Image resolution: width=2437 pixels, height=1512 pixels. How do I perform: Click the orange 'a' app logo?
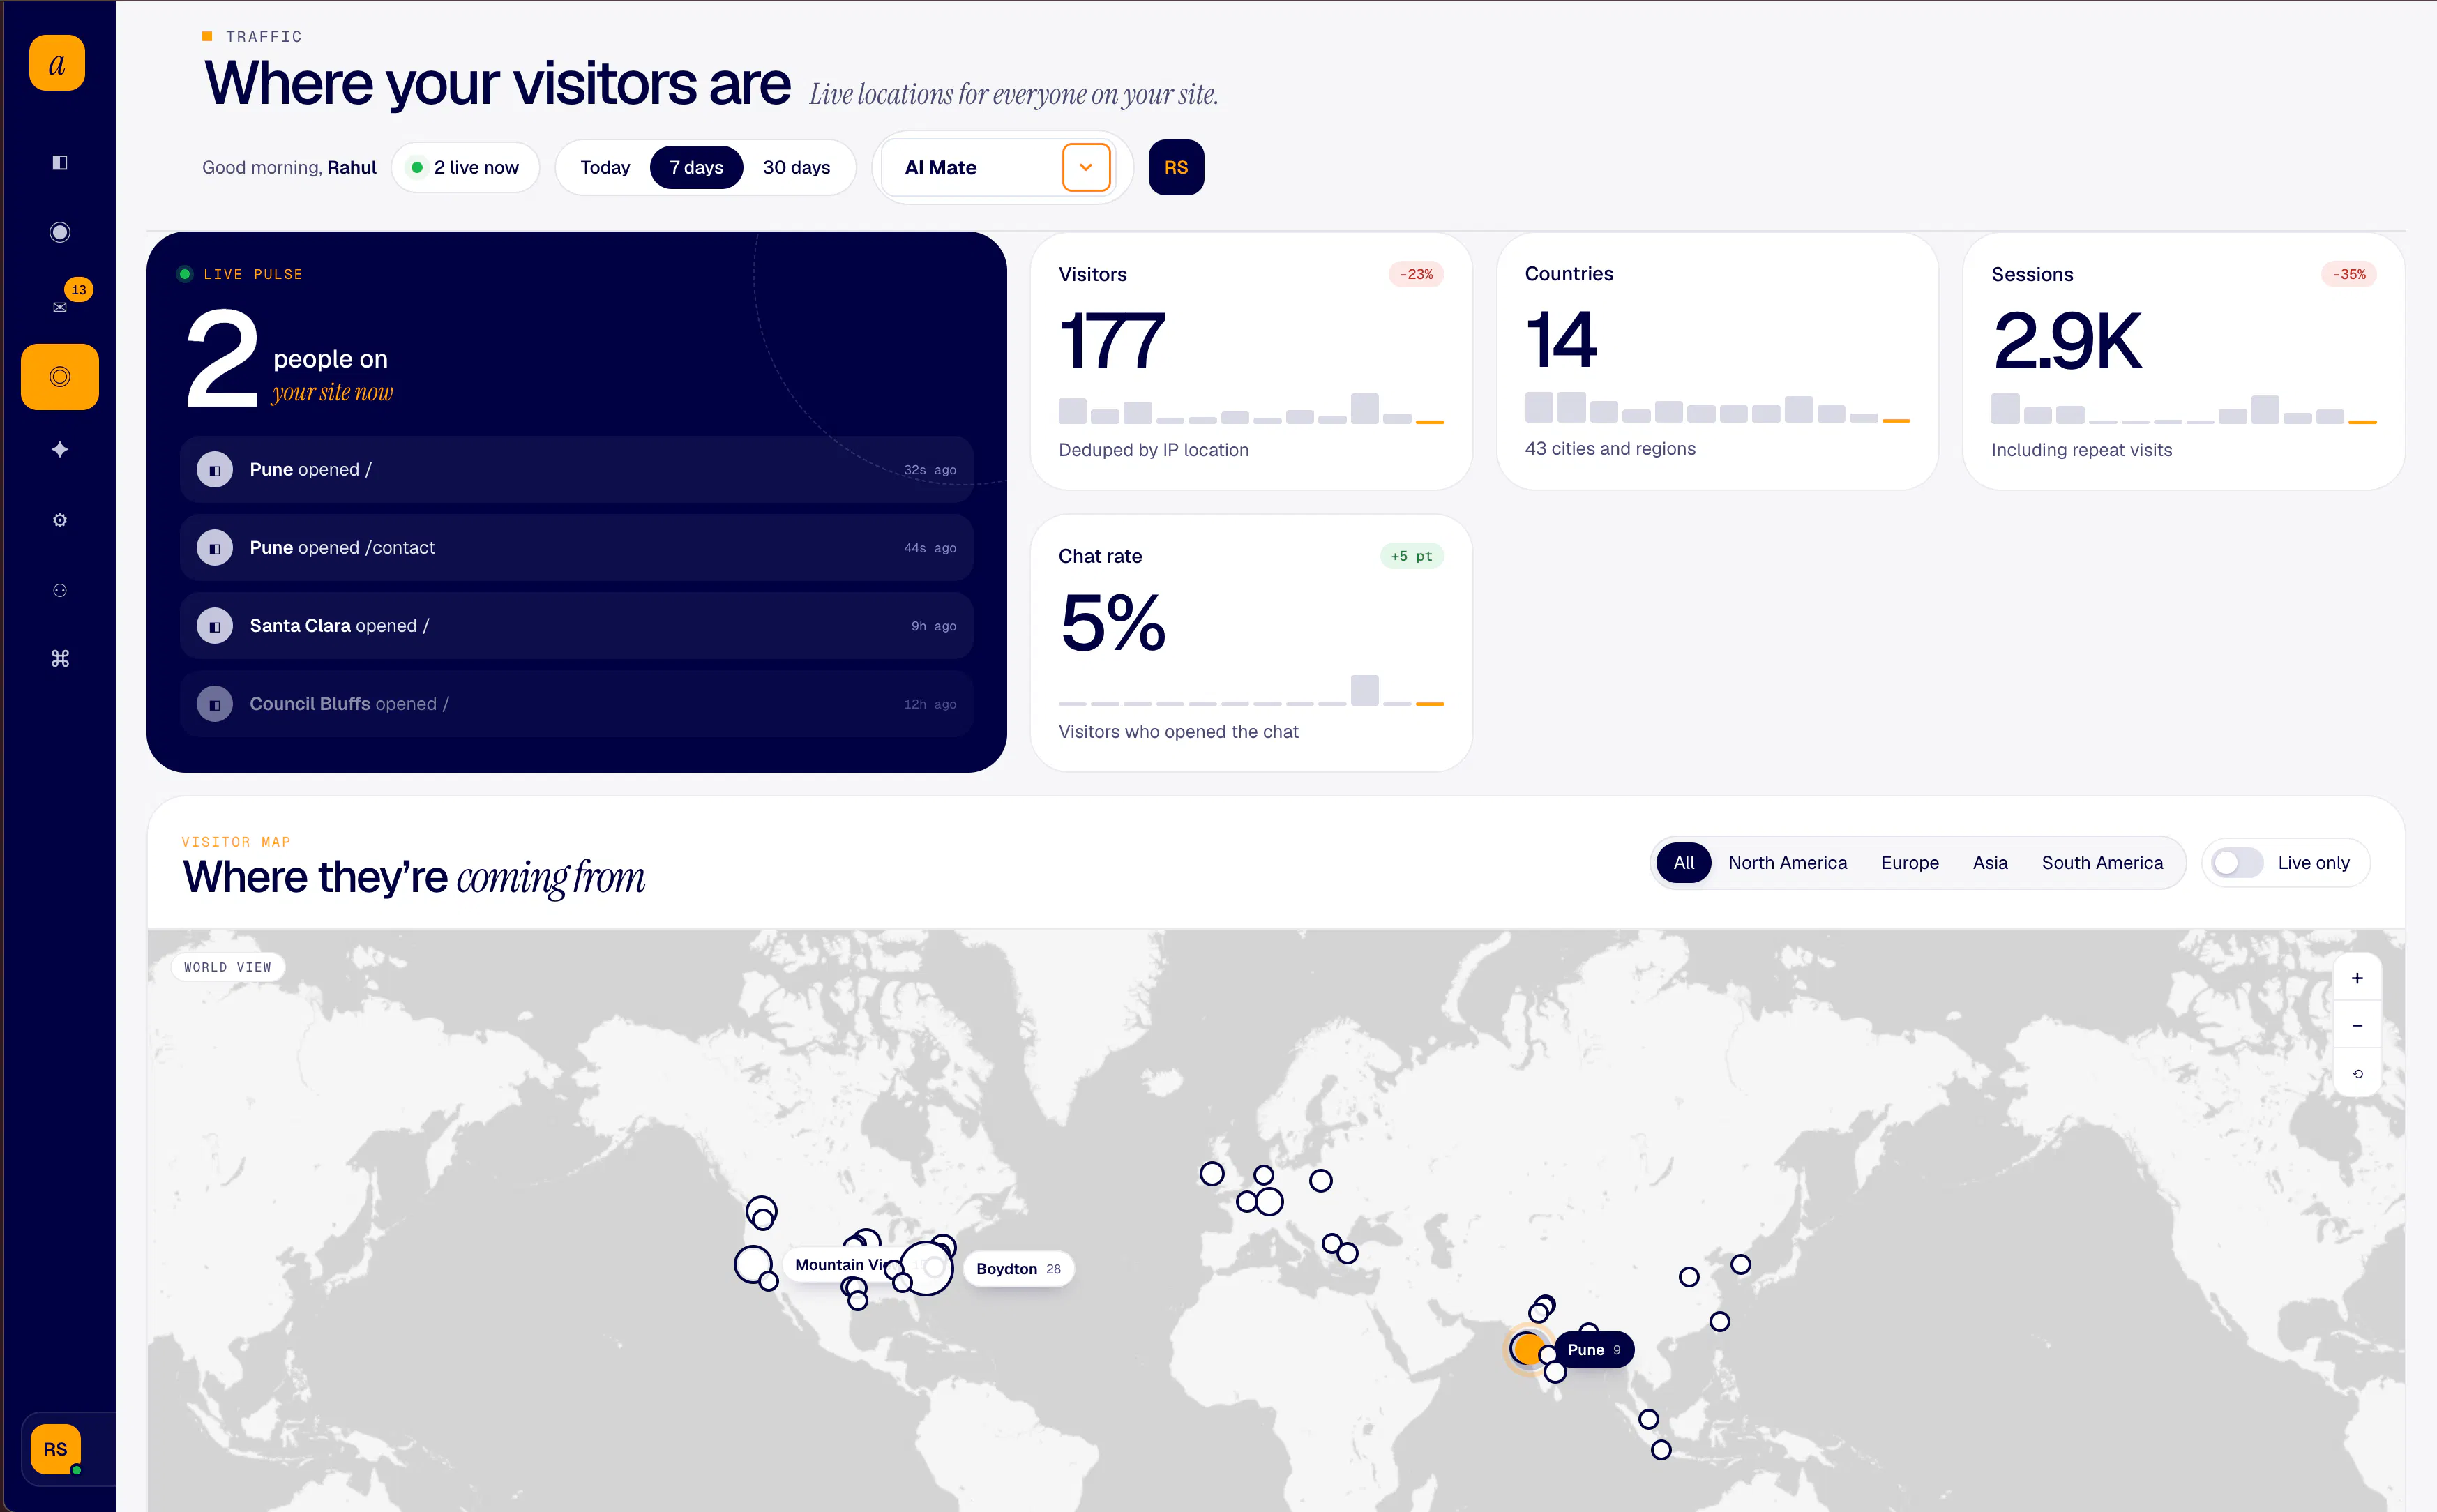pyautogui.click(x=57, y=63)
